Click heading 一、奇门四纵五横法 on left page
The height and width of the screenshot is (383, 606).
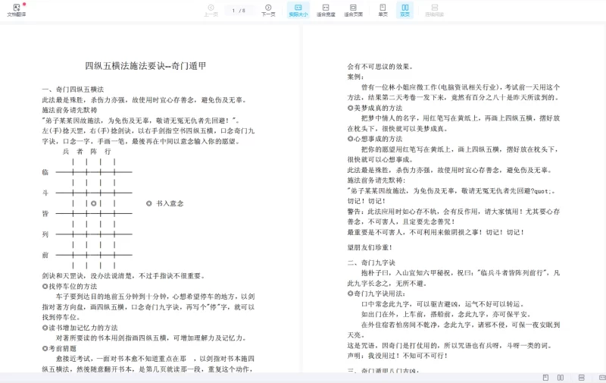[x=73, y=89]
